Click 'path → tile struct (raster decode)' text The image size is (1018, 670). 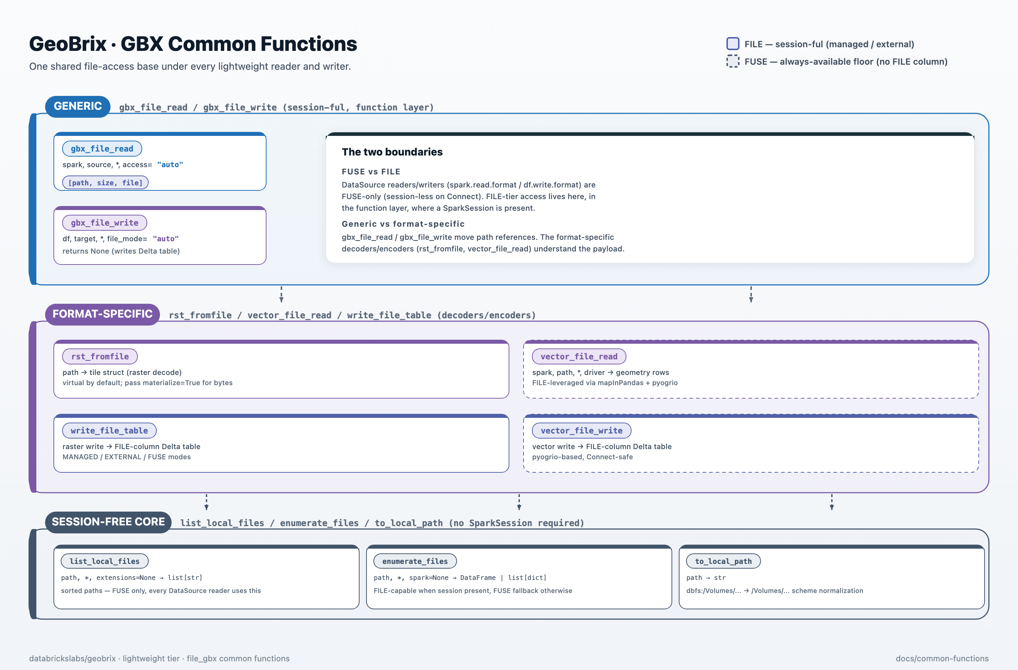pos(122,372)
